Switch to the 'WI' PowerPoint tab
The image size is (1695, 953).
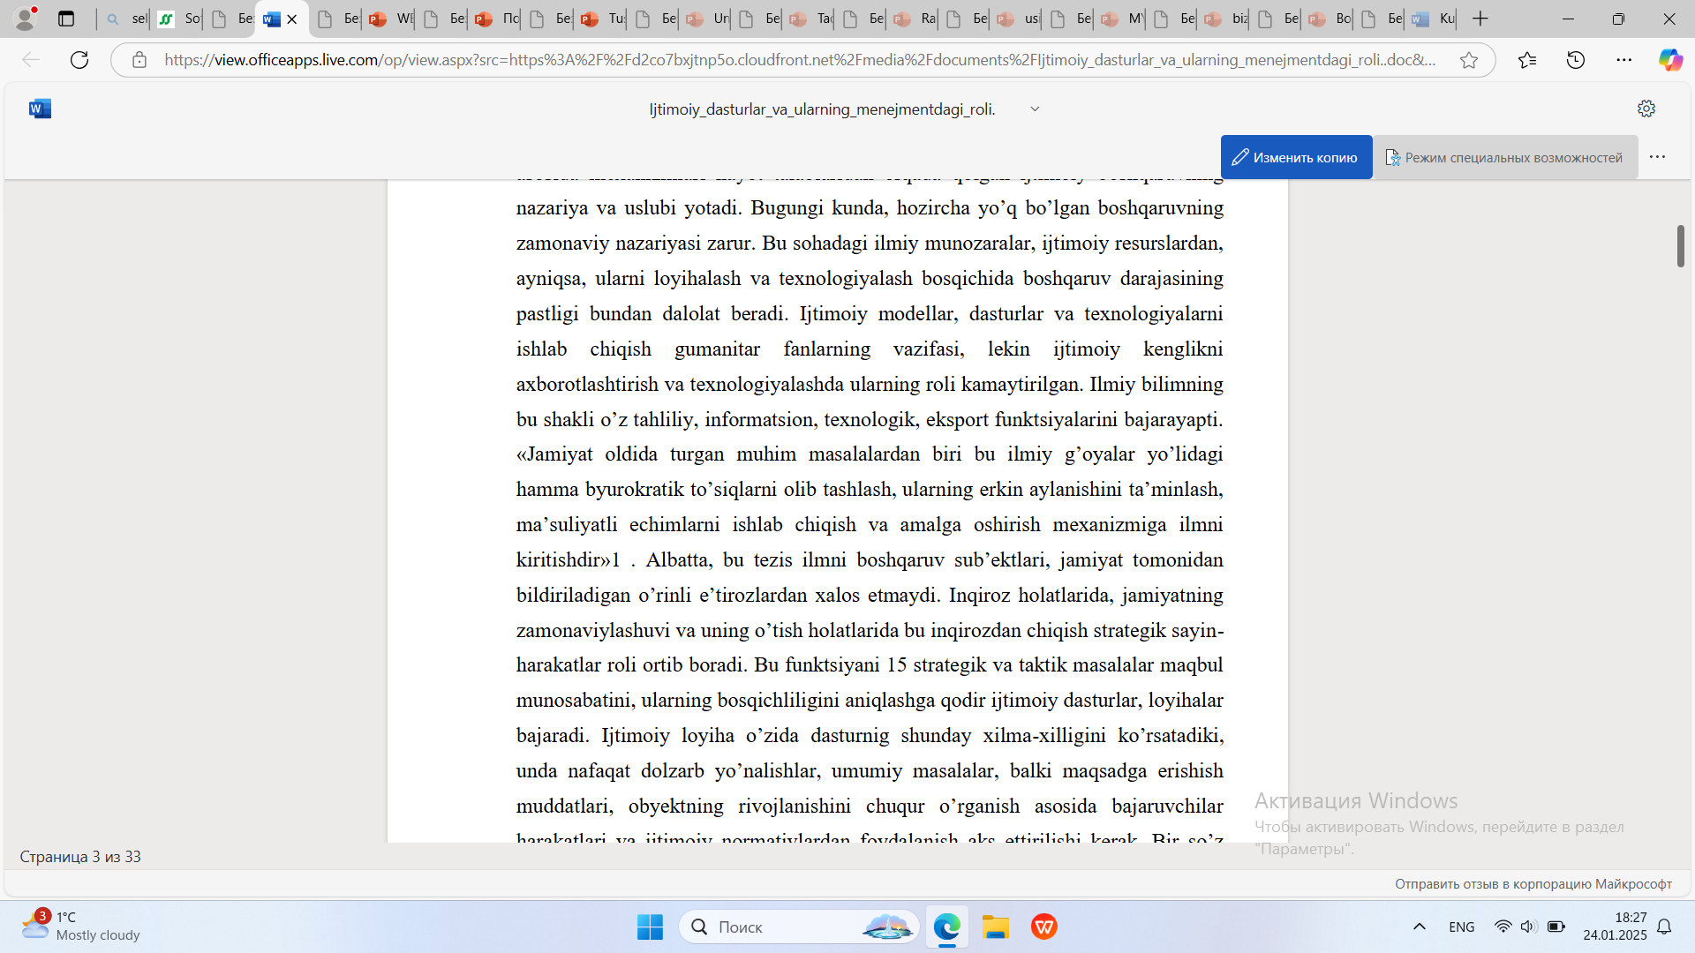389,19
